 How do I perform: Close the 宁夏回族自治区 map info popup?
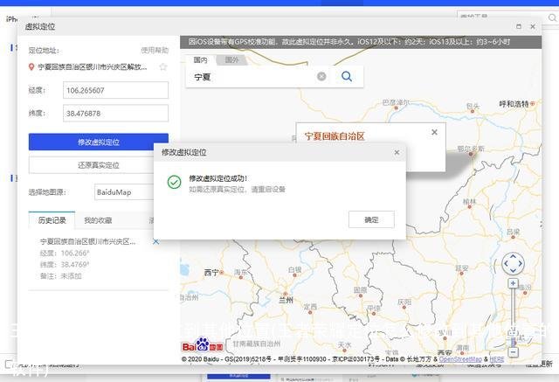pyautogui.click(x=434, y=132)
